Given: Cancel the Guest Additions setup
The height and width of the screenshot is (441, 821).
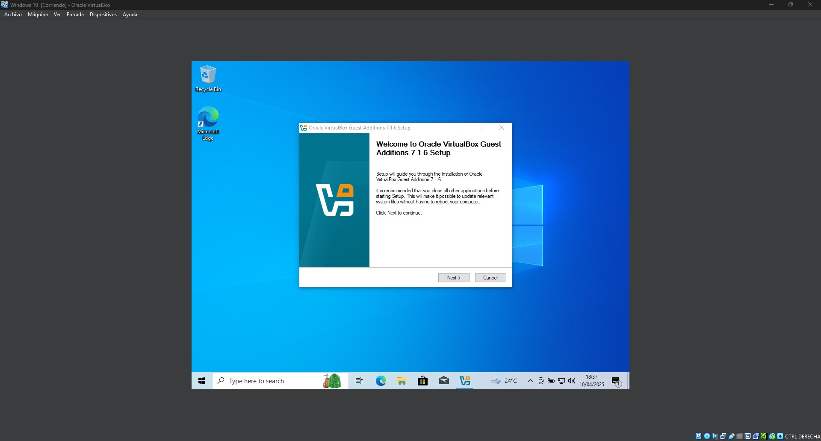Looking at the screenshot, I should [x=490, y=278].
